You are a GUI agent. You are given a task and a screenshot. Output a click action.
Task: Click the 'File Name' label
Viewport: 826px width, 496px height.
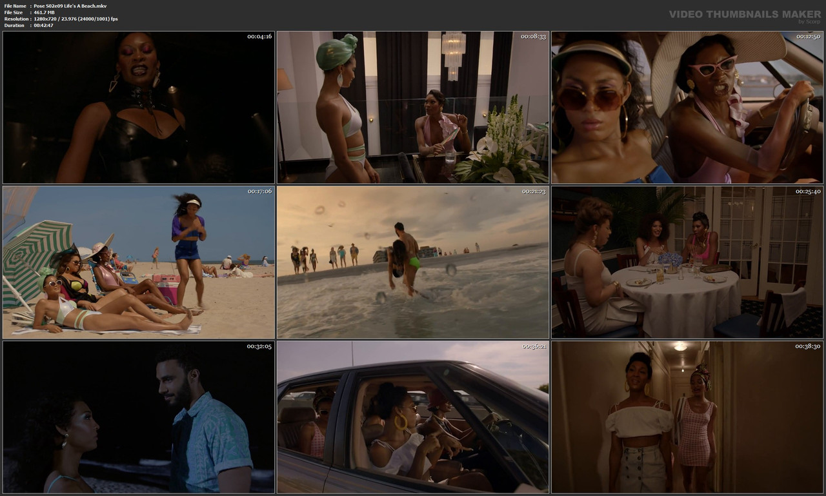pos(15,6)
